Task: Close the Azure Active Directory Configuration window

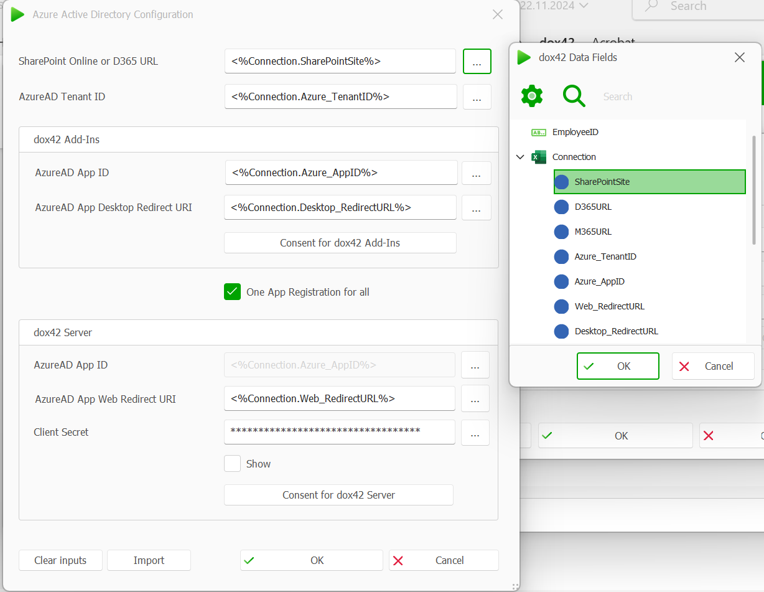Action: point(498,14)
